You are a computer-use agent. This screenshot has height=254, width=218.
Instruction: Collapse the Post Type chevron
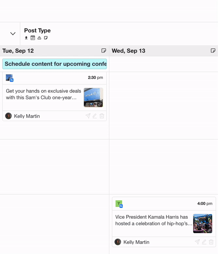click(13, 34)
